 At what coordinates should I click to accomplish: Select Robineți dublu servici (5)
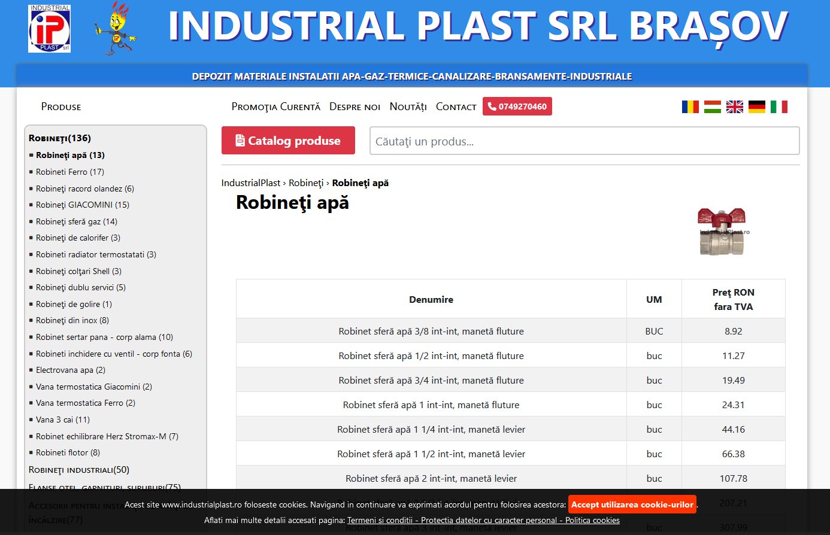81,287
